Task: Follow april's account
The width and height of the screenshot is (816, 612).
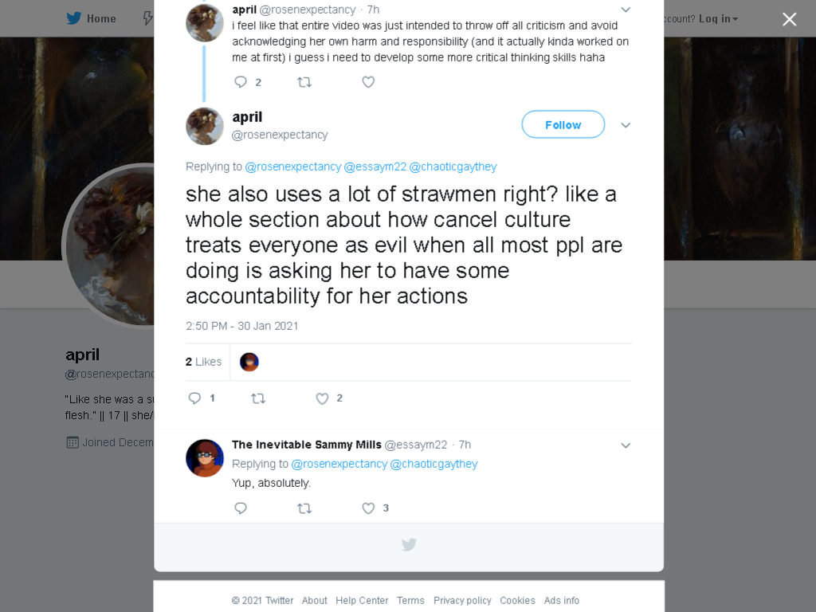Action: tap(563, 124)
